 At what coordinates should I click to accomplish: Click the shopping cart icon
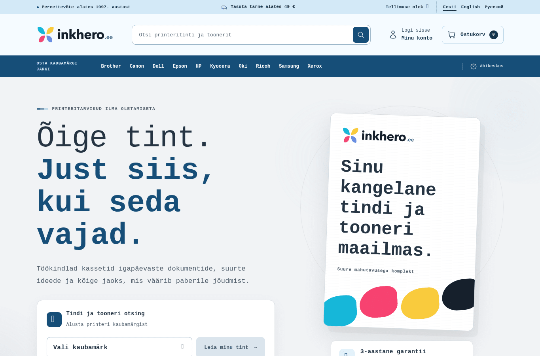(x=451, y=35)
